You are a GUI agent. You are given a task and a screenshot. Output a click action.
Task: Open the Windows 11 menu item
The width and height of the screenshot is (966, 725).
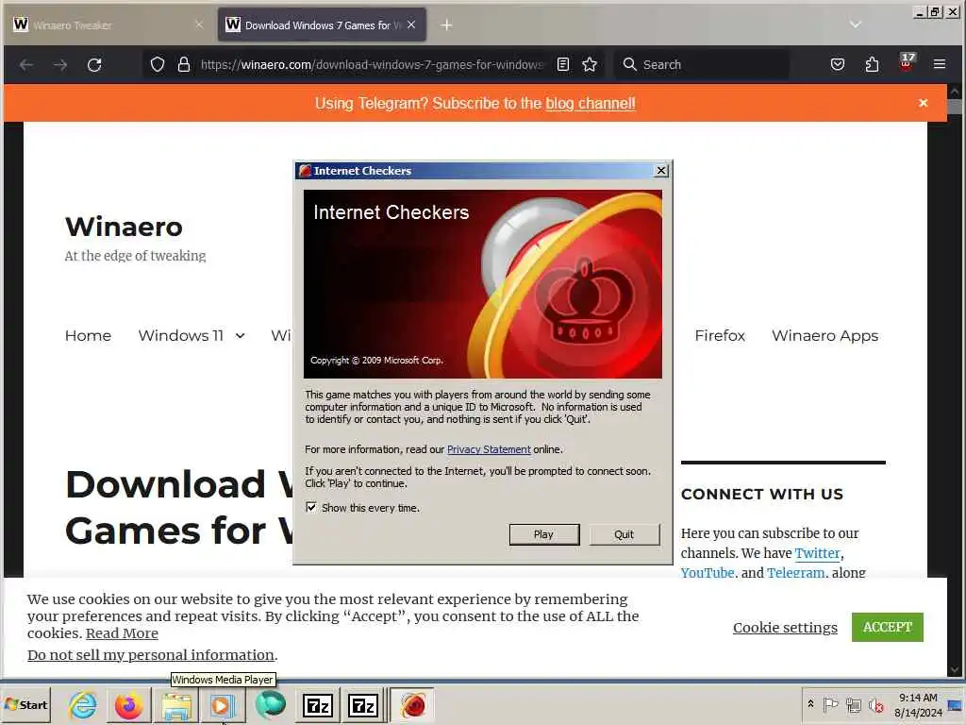[x=180, y=336]
